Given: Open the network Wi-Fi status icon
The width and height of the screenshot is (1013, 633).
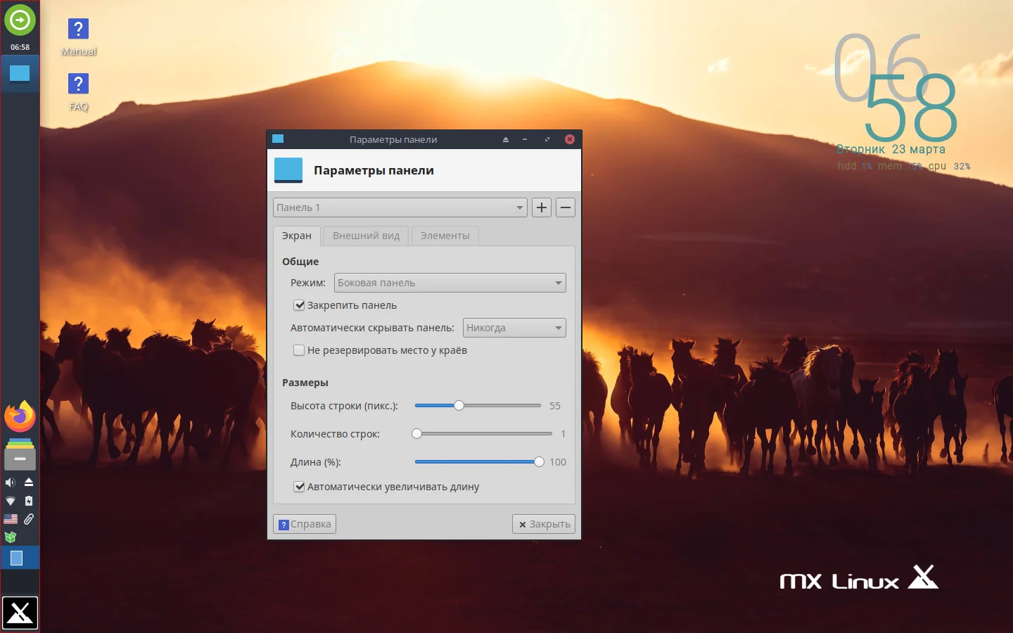Looking at the screenshot, I should [x=10, y=501].
